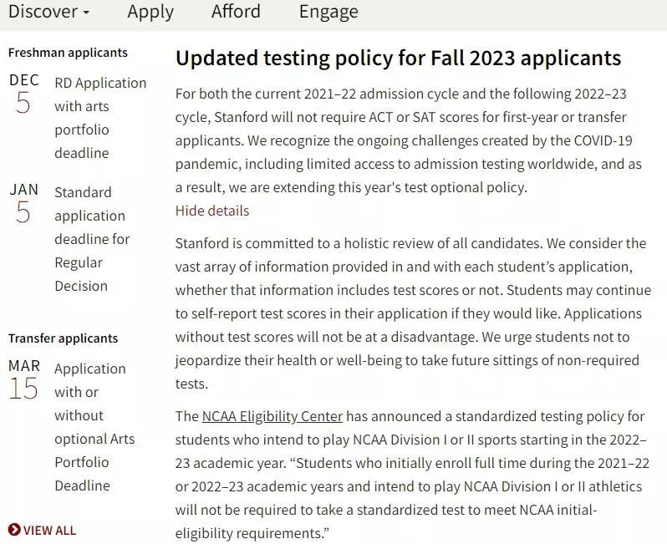Viewport: 667px width, 544px height.
Task: Click the Freshman applicants heading
Action: (x=68, y=53)
